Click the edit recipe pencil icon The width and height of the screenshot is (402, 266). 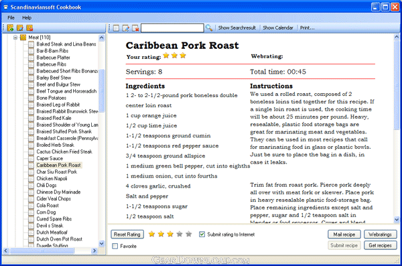tap(126, 28)
